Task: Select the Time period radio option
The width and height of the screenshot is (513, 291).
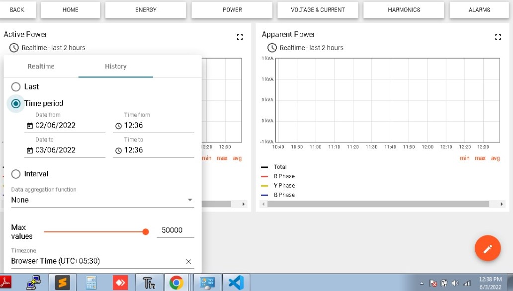Action: coord(15,103)
